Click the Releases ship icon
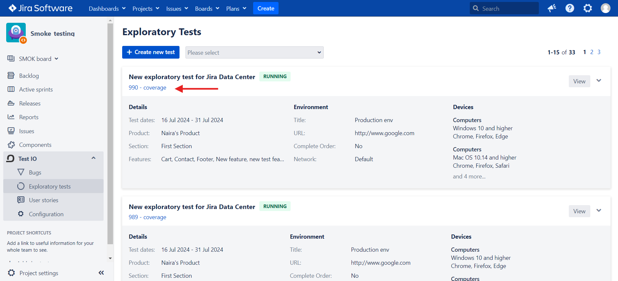The image size is (618, 281). coord(11,103)
